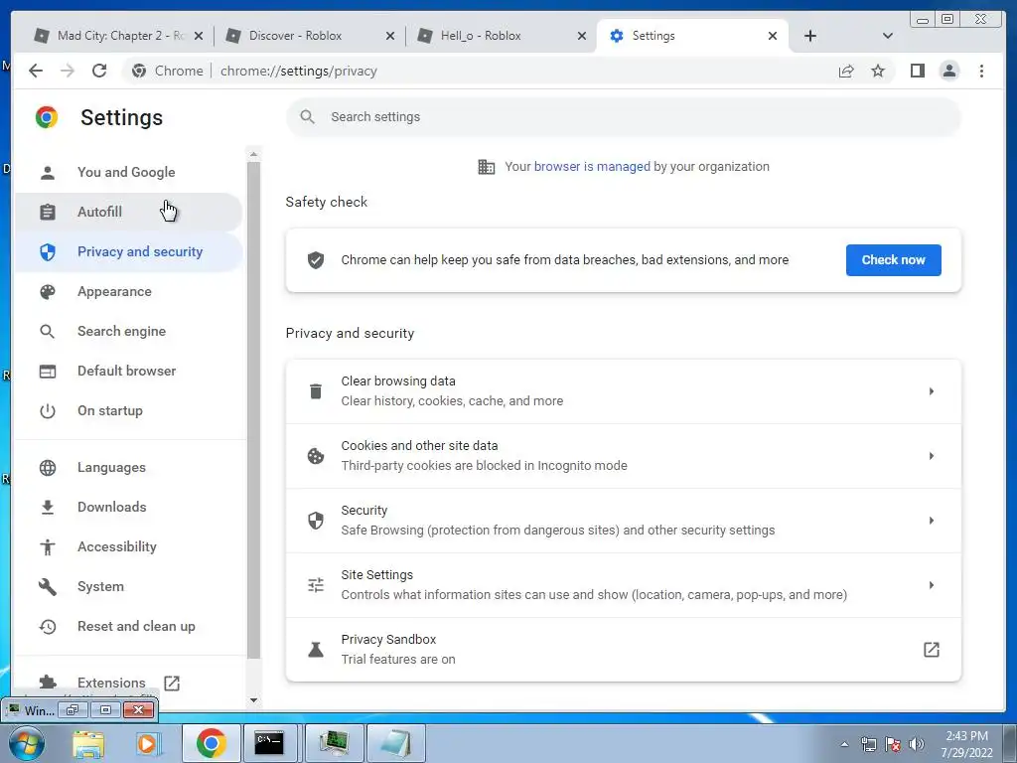This screenshot has height=763, width=1017.
Task: Open the Windows Start menu
Action: click(27, 743)
